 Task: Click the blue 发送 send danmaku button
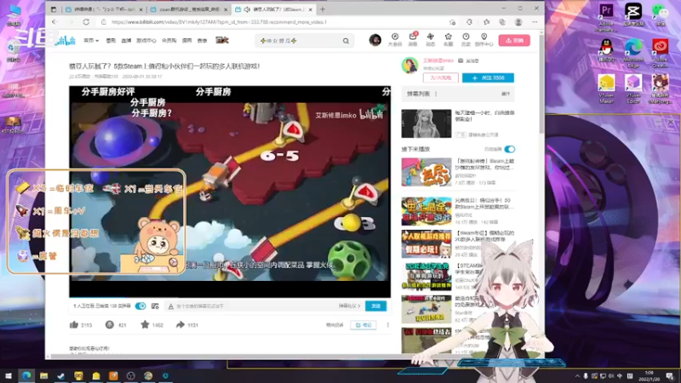(375, 306)
